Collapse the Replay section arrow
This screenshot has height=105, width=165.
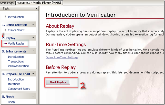click(33, 37)
